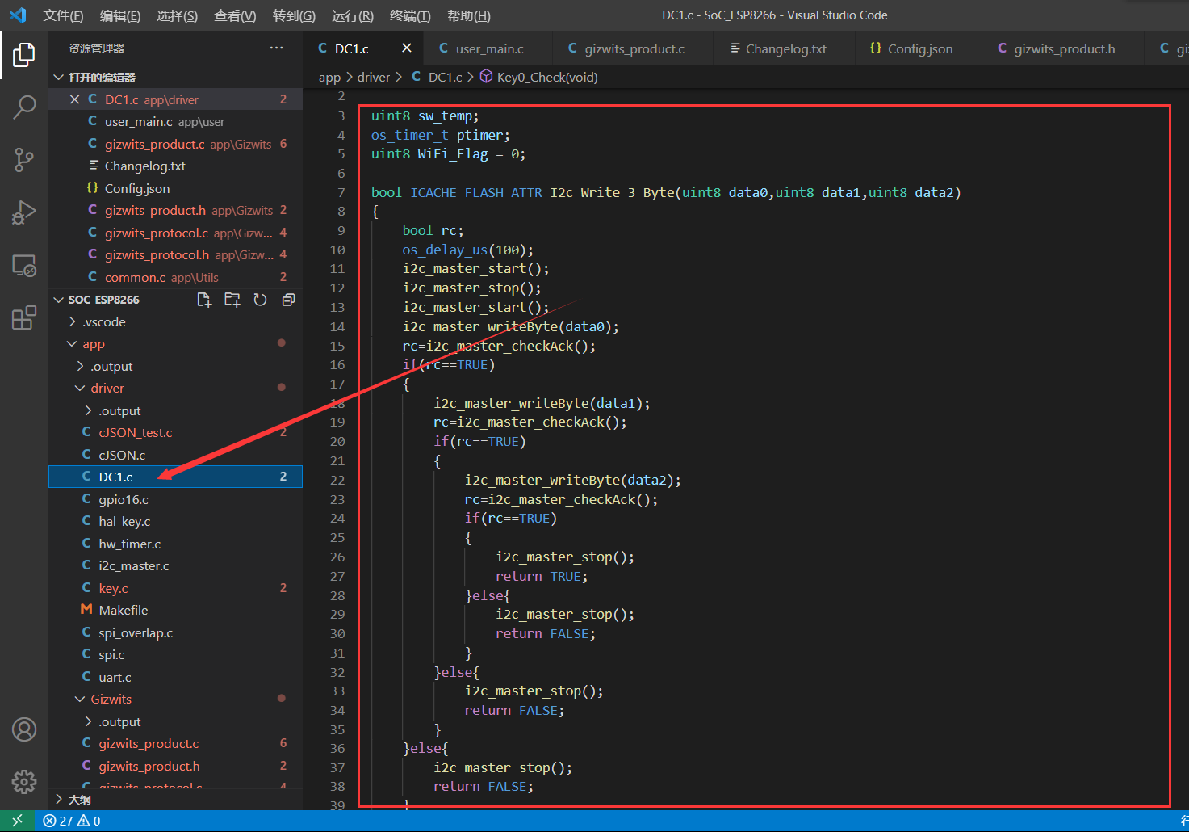Refresh the explorer tree
1189x832 pixels.
(x=260, y=300)
